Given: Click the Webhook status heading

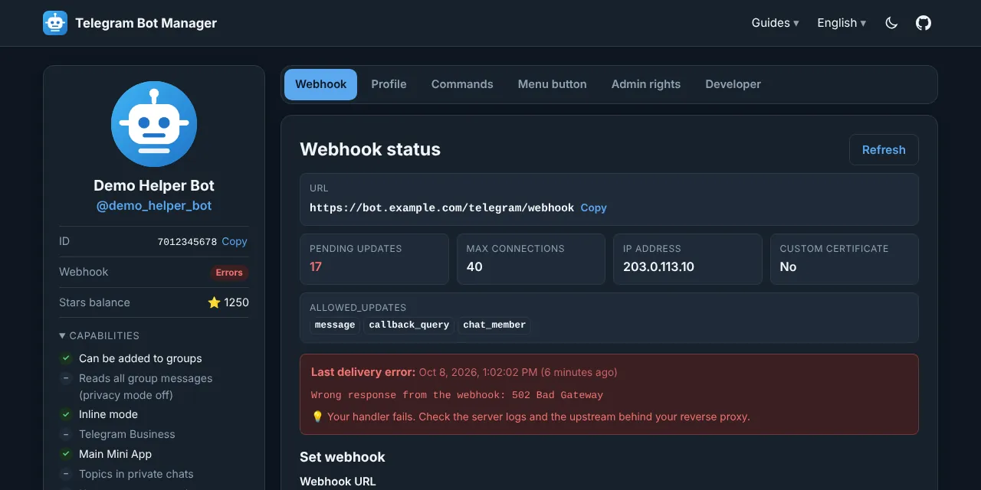Looking at the screenshot, I should click(370, 149).
